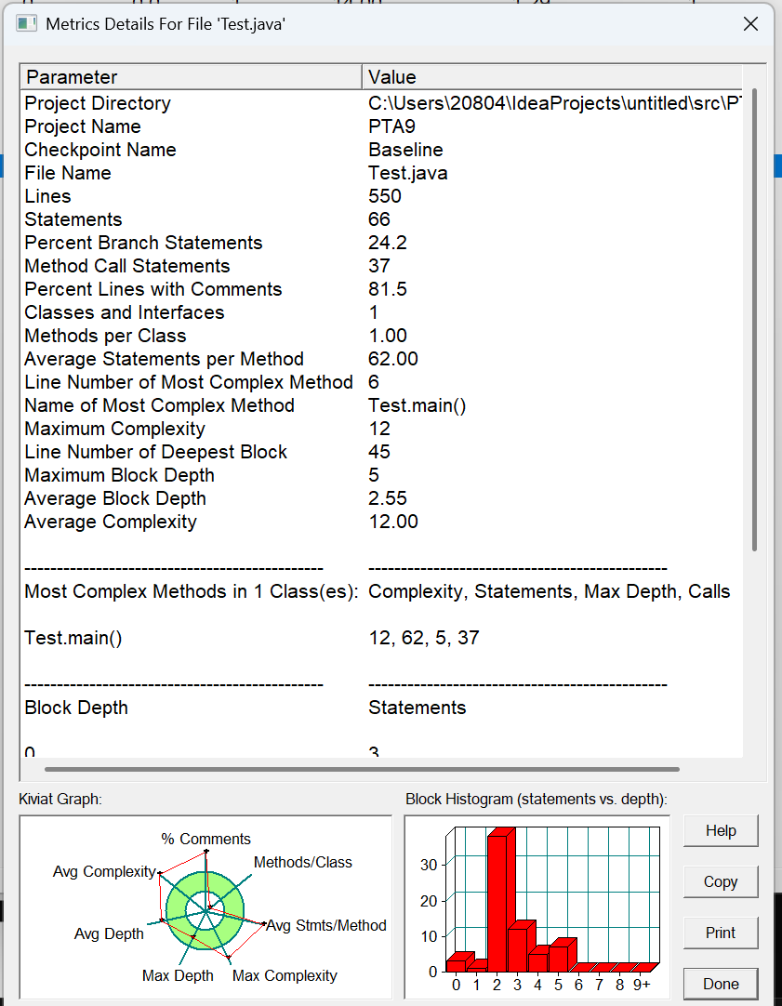Click Done to dismiss the dialog
The height and width of the screenshot is (1006, 782).
pyautogui.click(x=721, y=985)
